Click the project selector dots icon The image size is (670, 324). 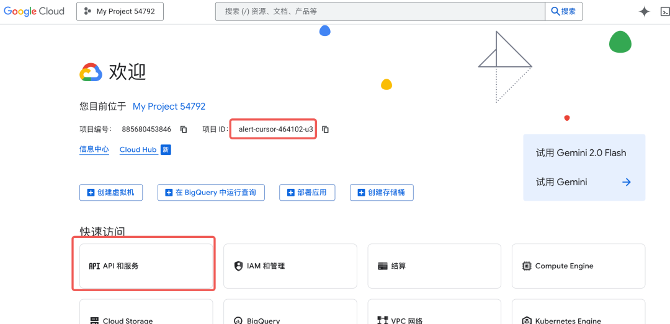click(x=88, y=12)
